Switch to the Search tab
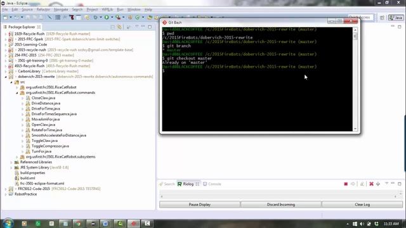 167,184
